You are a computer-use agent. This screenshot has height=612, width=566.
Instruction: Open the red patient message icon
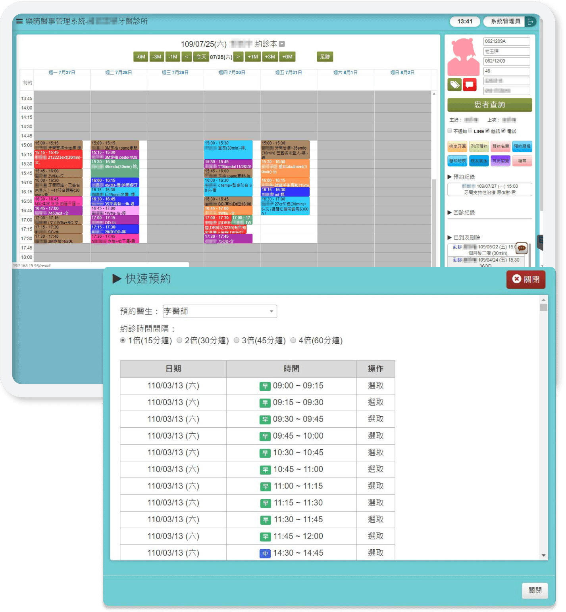pos(470,85)
